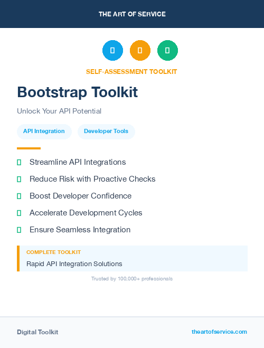Click the Boost Developer Confidence text
Image resolution: width=264 pixels, height=348 pixels.
[81, 196]
